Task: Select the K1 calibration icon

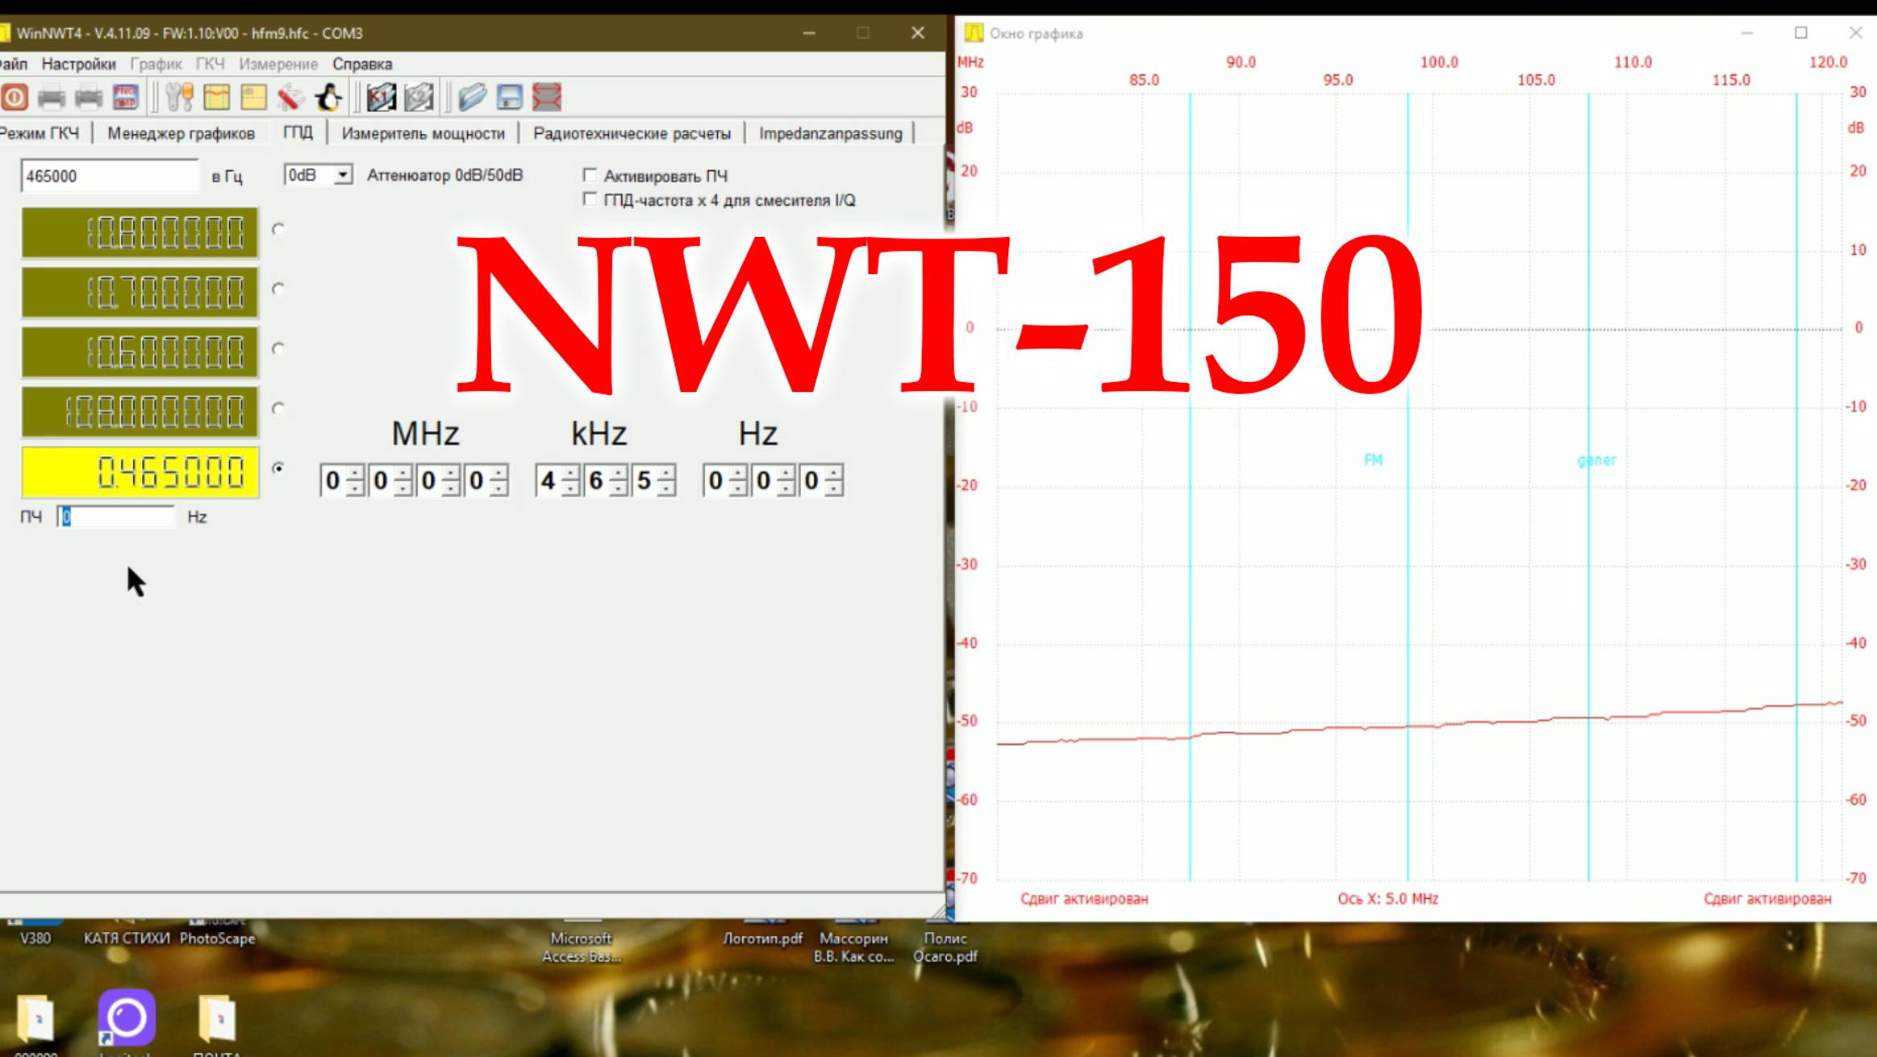Action: pos(382,97)
